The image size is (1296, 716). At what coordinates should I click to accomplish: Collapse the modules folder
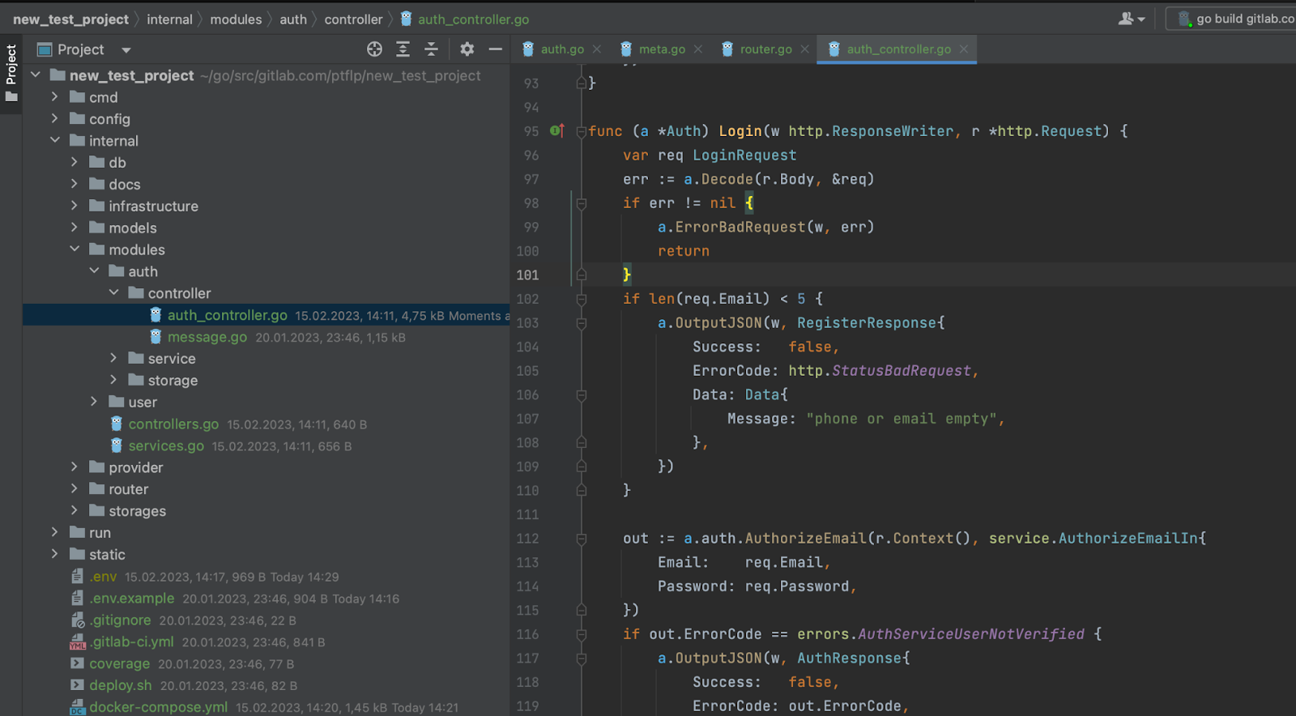[75, 249]
